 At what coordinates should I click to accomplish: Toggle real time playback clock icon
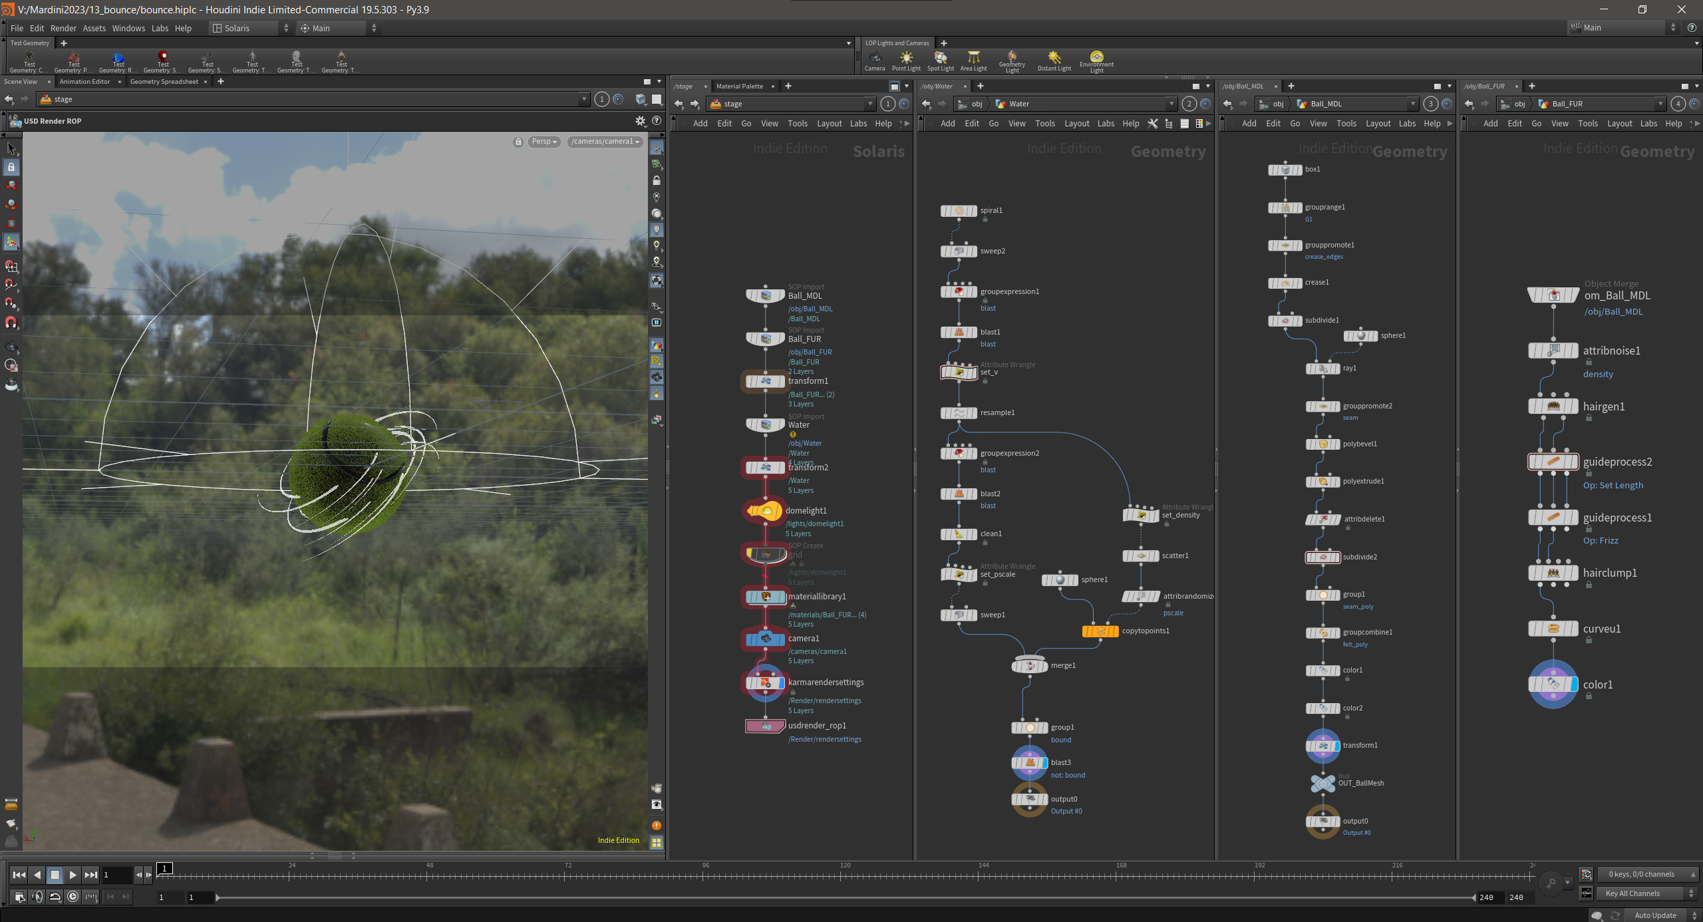(73, 897)
